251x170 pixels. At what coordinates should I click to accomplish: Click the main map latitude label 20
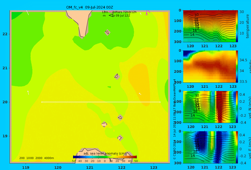[5, 102]
